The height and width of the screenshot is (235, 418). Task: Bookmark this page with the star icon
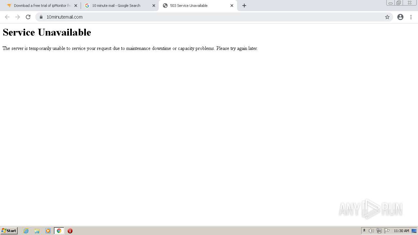coord(387,17)
